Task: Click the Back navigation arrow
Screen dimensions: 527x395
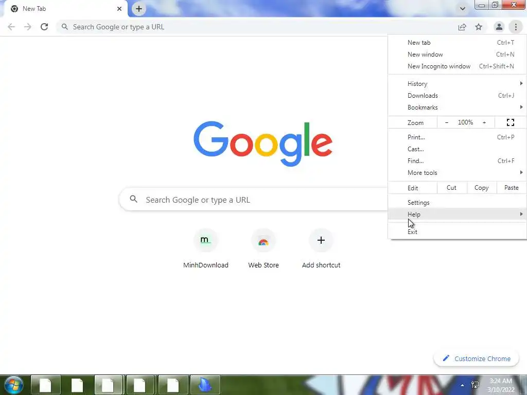Action: pos(11,27)
